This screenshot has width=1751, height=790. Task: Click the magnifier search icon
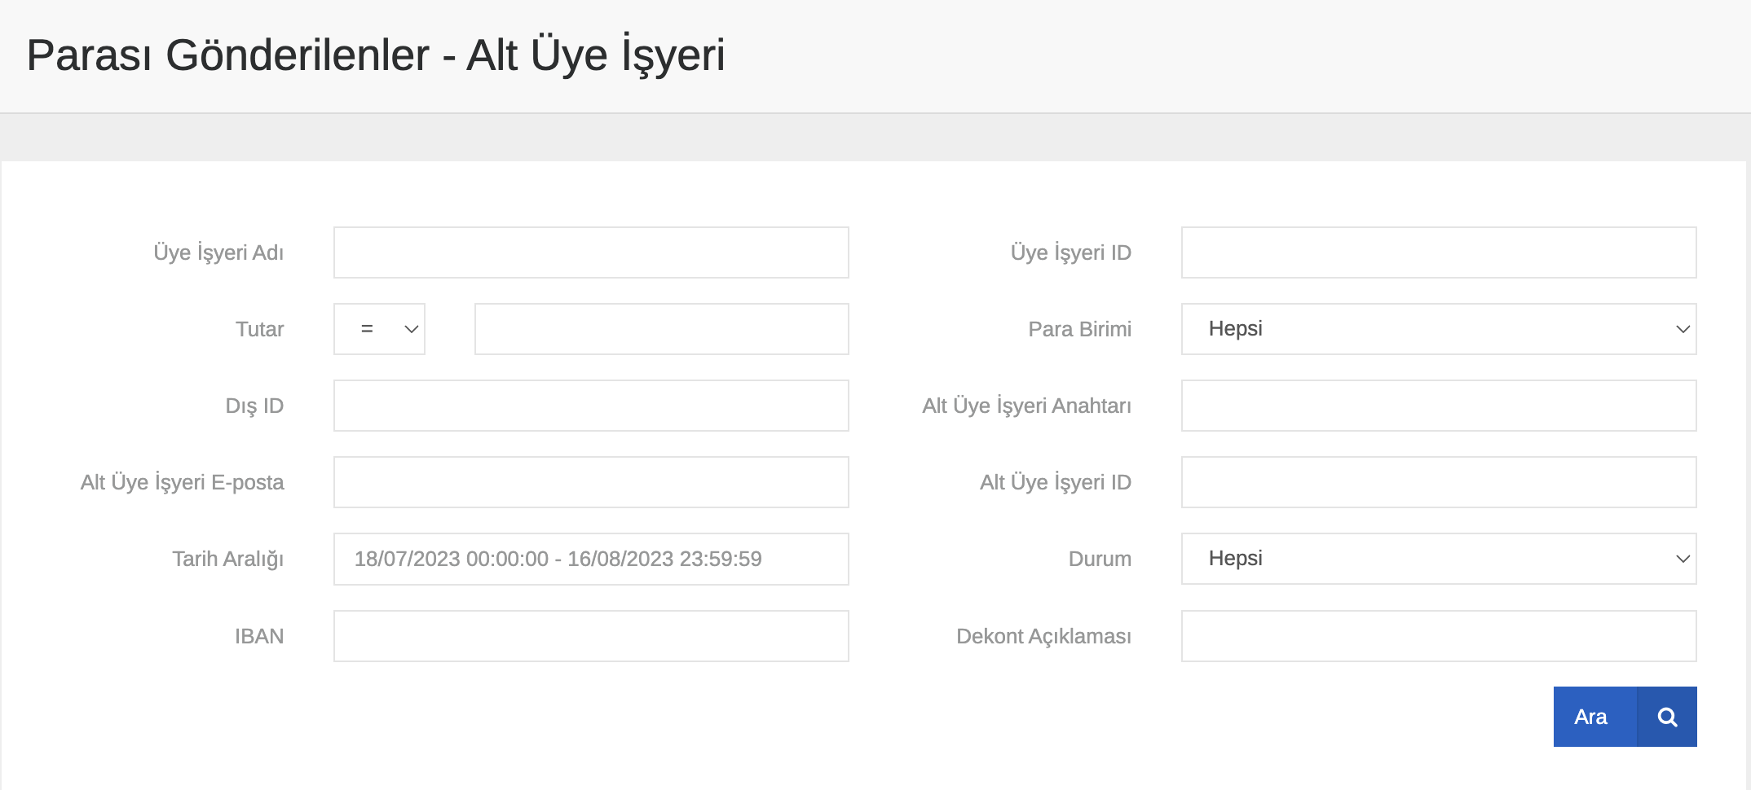(1666, 717)
